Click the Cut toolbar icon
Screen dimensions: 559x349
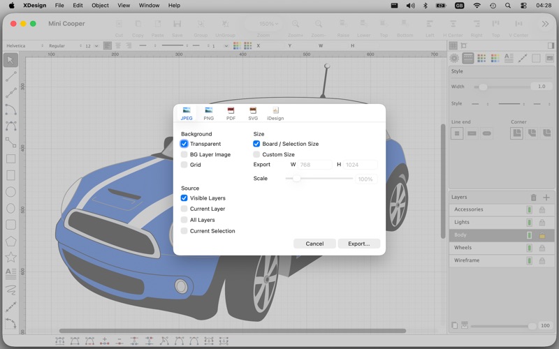(x=119, y=24)
